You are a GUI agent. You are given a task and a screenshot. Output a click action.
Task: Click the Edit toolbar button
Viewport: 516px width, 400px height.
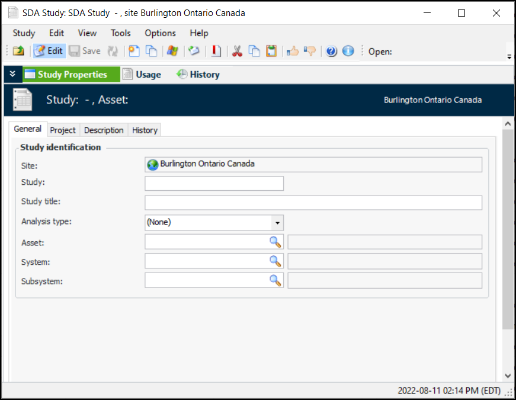(x=49, y=51)
